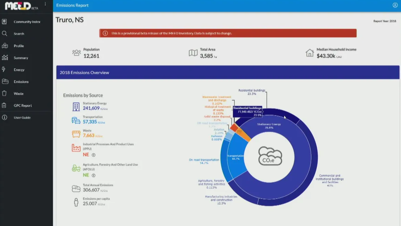Viewport: 401px width, 226px height.
Task: Show info for AFOLU NE value
Action: 94,175
